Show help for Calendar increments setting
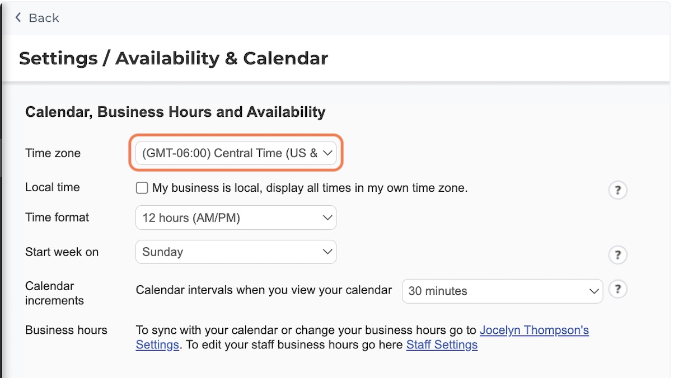The height and width of the screenshot is (378, 674). tap(617, 290)
